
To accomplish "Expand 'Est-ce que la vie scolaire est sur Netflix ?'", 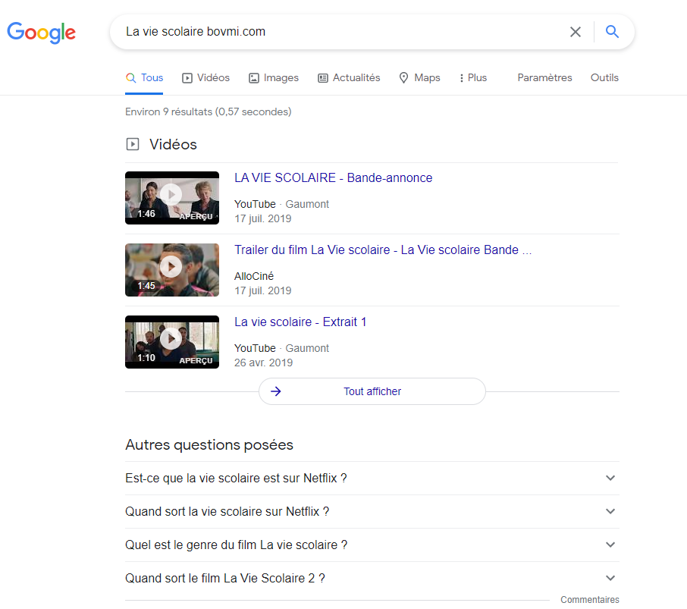I will [x=372, y=478].
